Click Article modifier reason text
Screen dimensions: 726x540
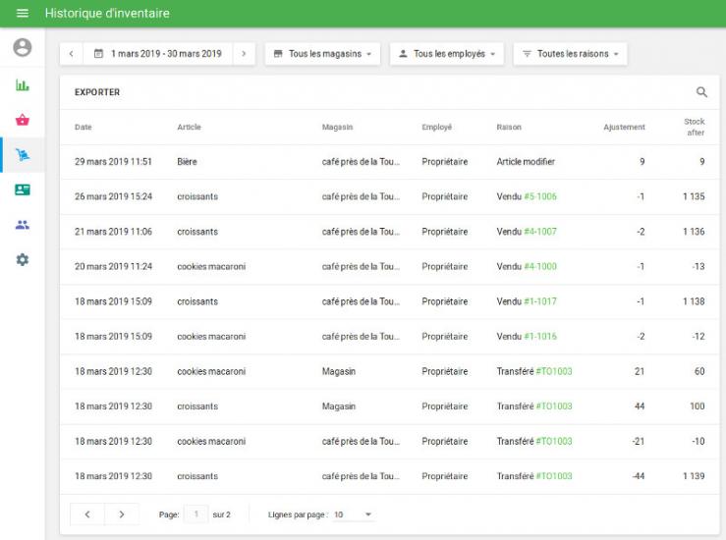pos(526,161)
